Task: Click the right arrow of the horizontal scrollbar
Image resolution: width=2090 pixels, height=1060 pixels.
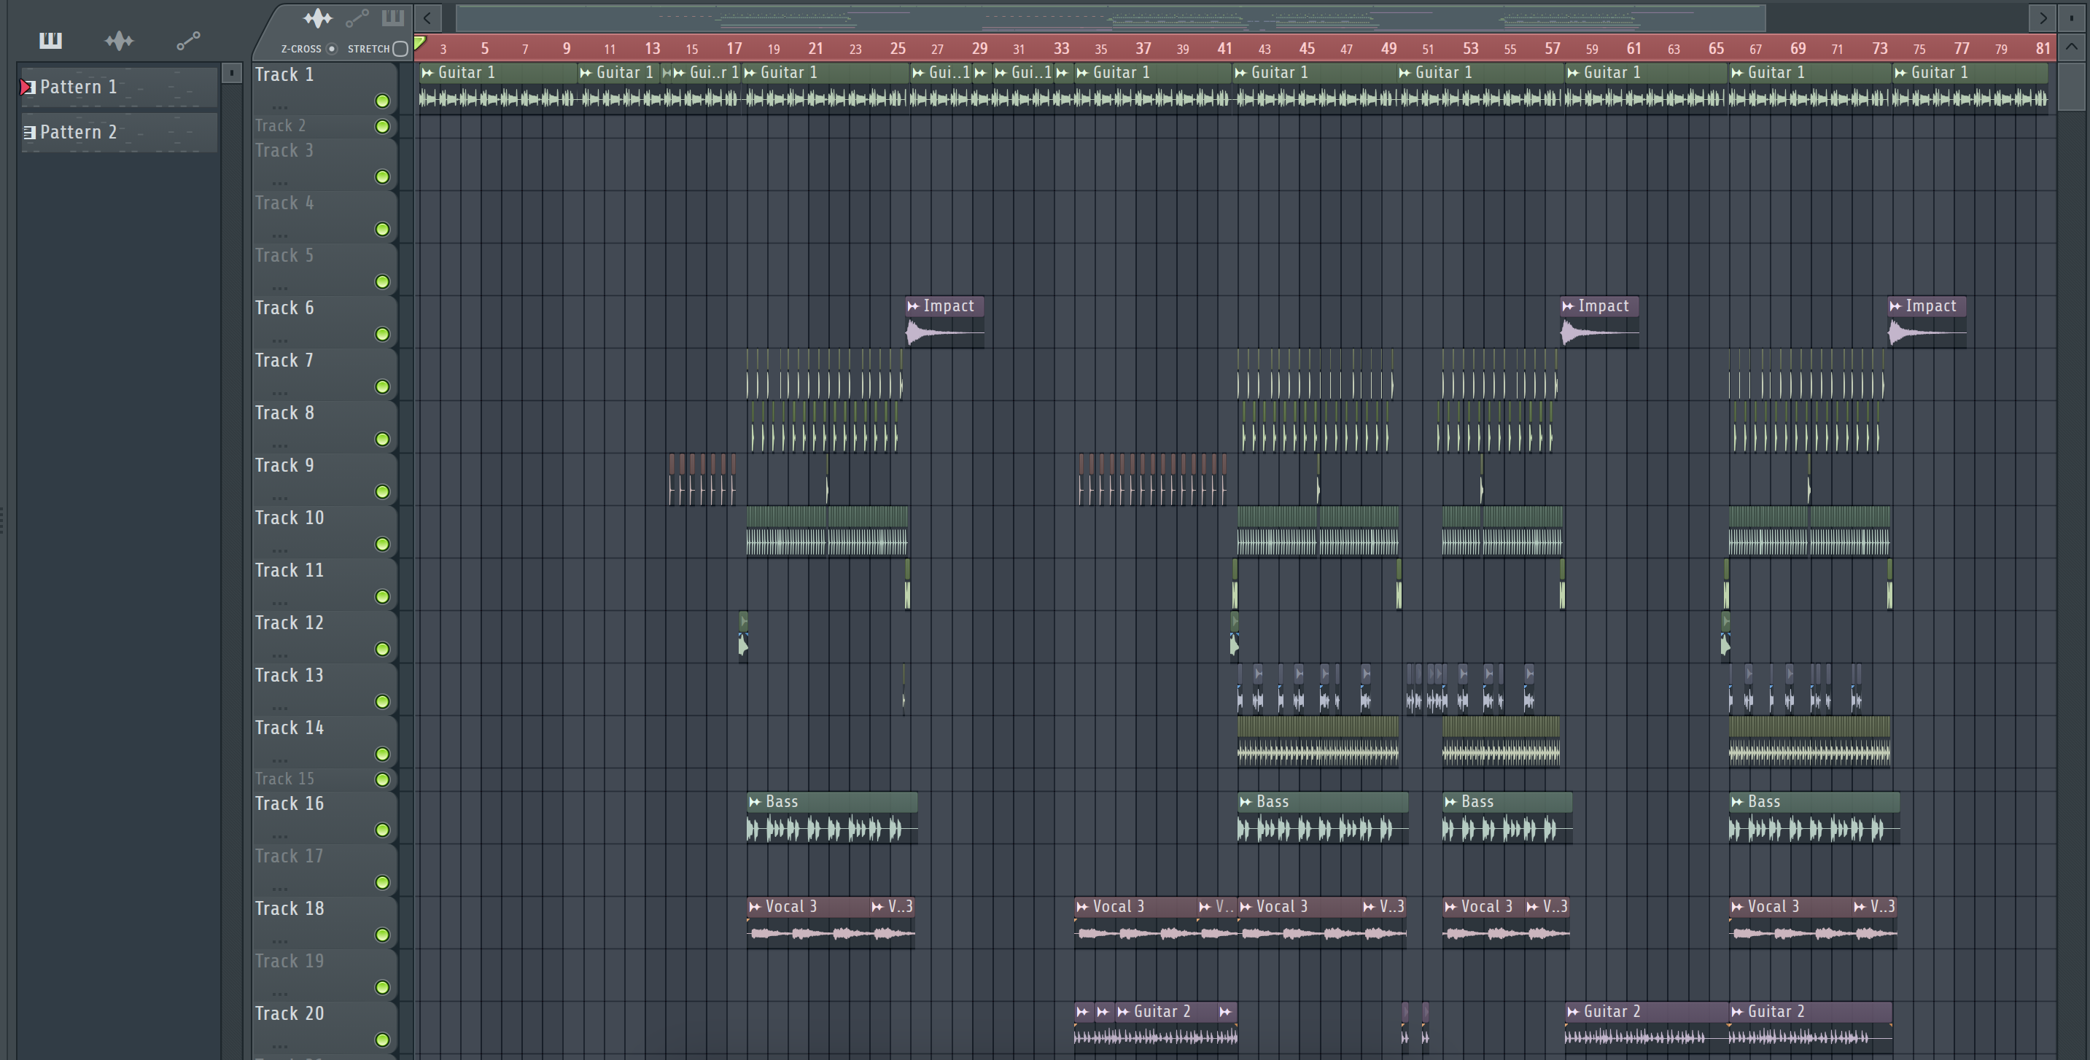Action: pyautogui.click(x=2042, y=17)
